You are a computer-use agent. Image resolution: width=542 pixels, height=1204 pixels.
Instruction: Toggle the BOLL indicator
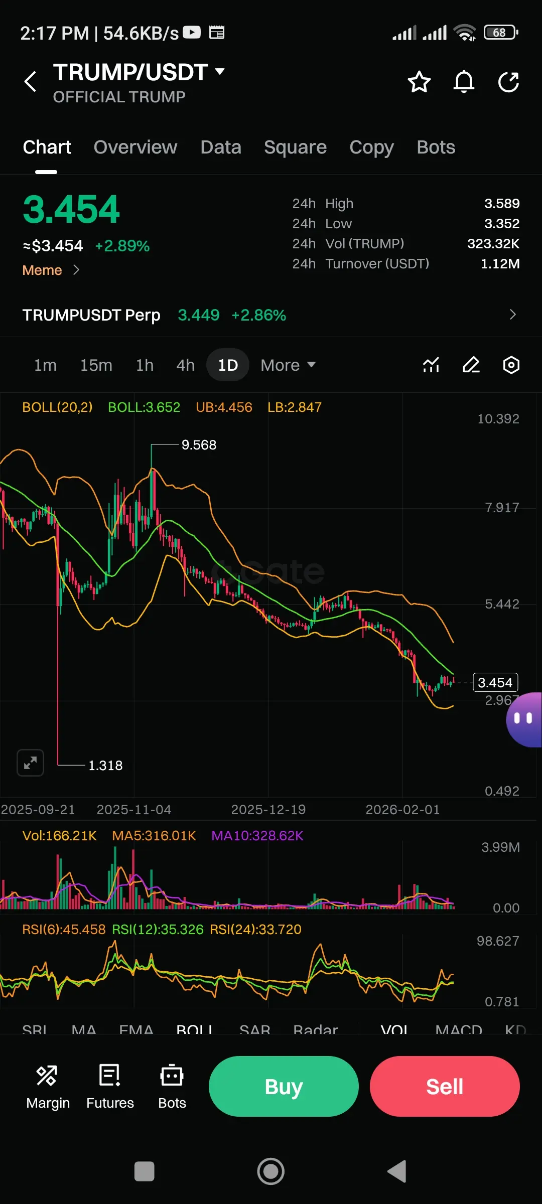[195, 1029]
